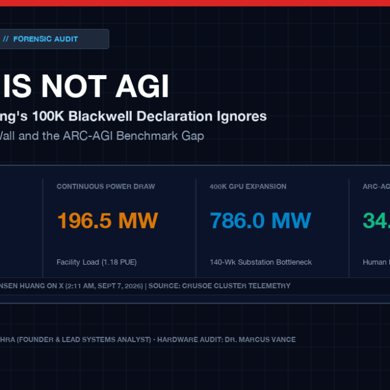Select the 196.5 MW value
The width and height of the screenshot is (390, 390).
tap(108, 220)
